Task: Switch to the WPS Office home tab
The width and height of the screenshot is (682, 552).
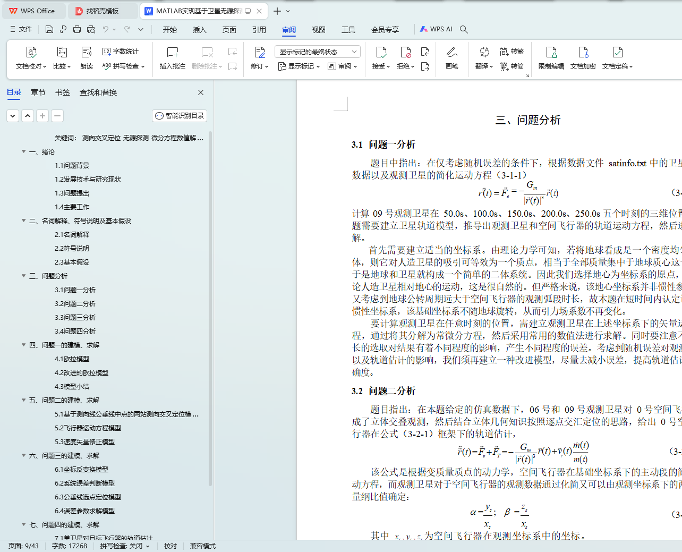Action: pos(33,11)
